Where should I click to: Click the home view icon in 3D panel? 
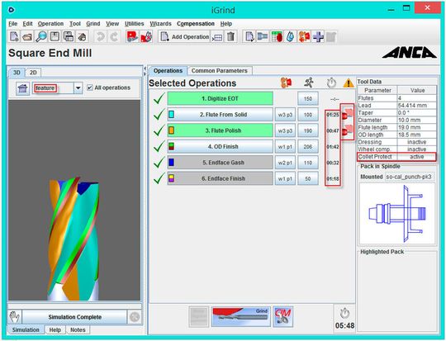pos(23,88)
